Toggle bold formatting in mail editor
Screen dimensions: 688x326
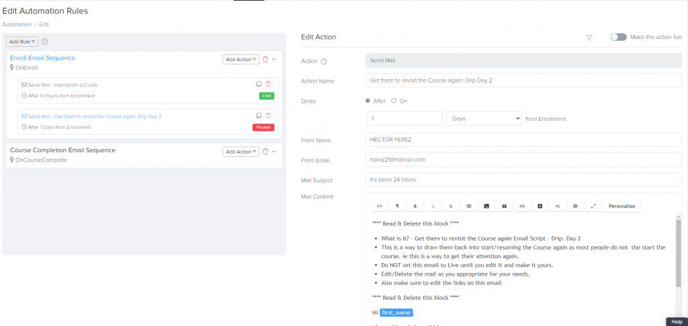point(415,206)
